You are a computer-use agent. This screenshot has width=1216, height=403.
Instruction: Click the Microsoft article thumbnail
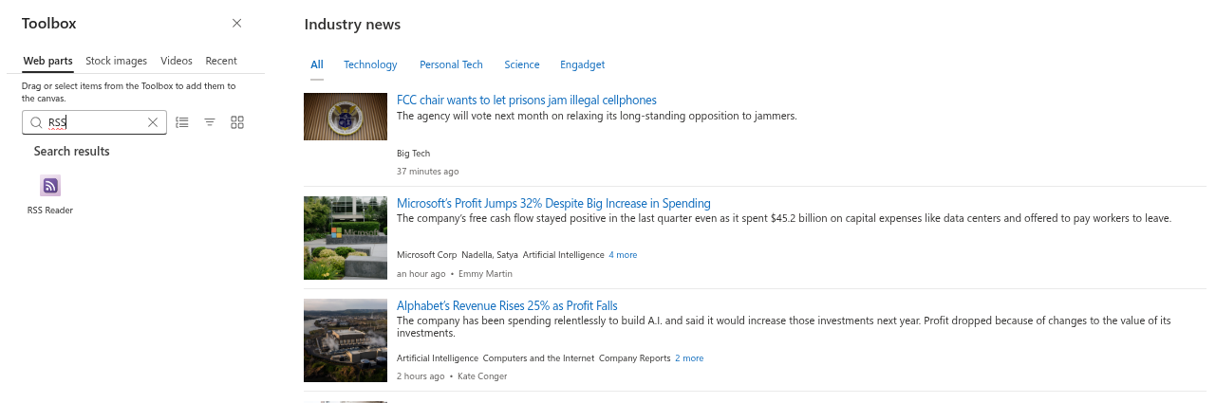pyautogui.click(x=346, y=238)
